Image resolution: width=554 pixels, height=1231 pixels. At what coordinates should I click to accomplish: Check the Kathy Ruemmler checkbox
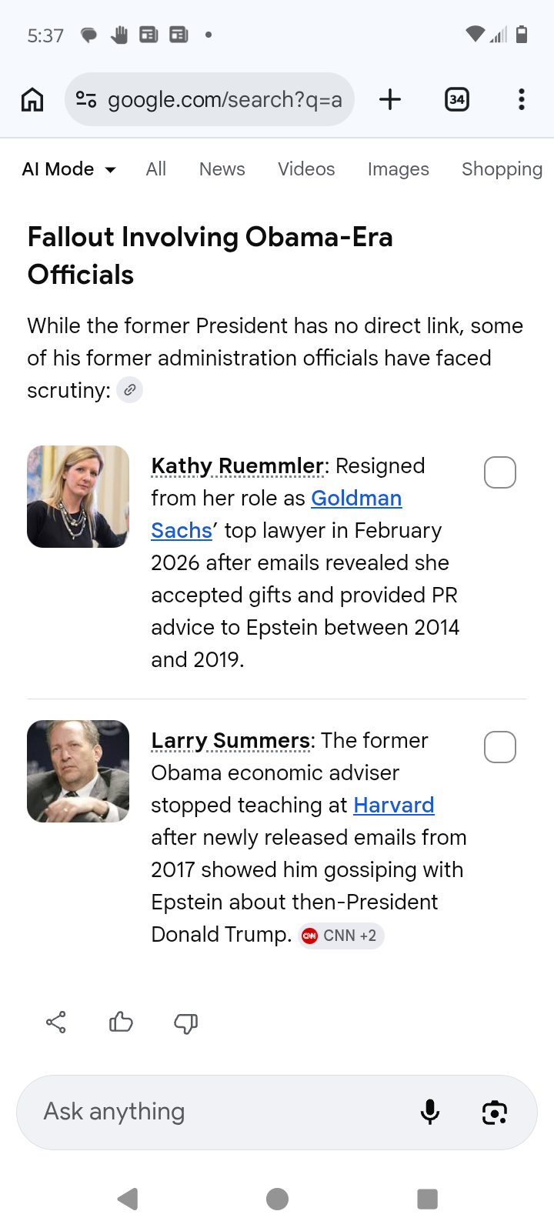point(499,472)
